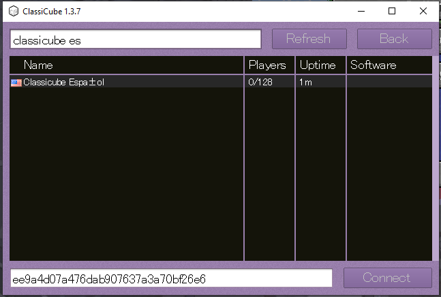Click the server list vertical scrollbar

click(436, 158)
